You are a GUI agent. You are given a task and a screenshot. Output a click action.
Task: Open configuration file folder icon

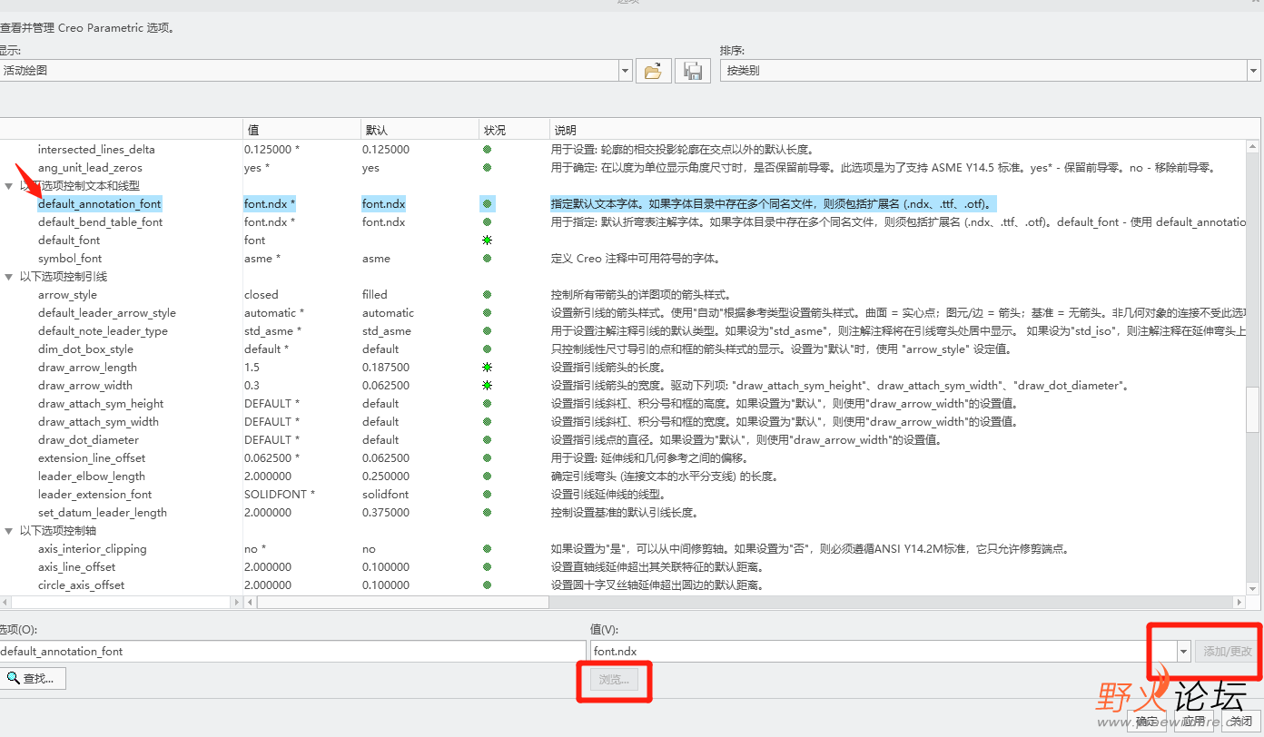point(653,70)
